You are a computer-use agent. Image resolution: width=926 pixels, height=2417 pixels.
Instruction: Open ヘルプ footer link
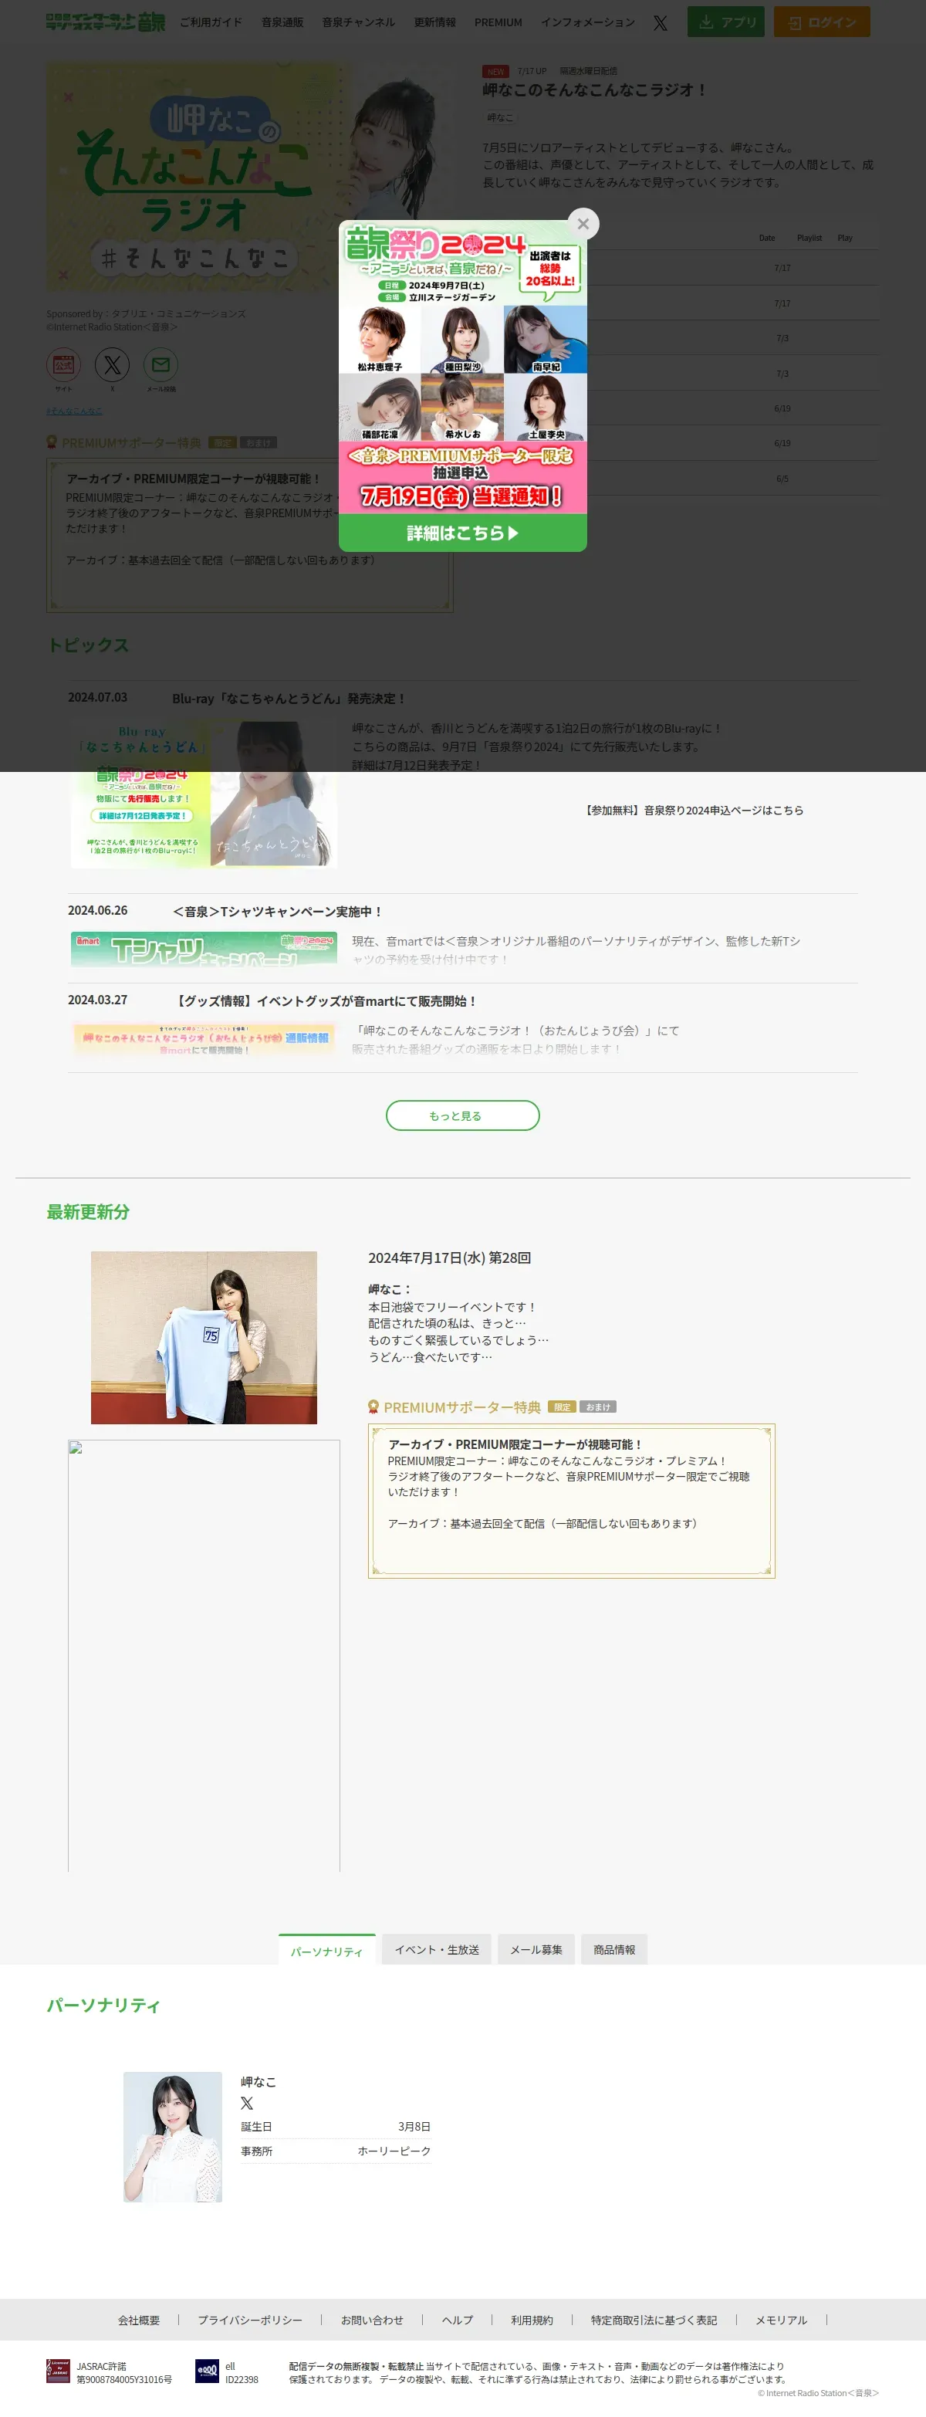click(457, 2320)
